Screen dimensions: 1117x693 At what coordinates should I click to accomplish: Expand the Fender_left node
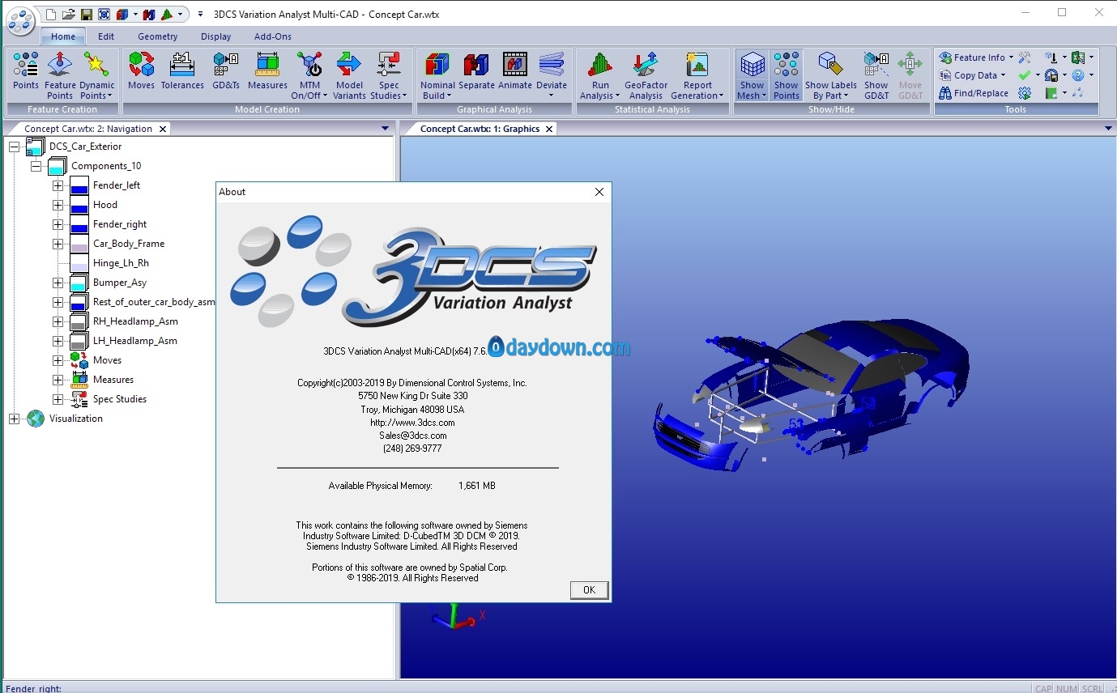tap(58, 185)
